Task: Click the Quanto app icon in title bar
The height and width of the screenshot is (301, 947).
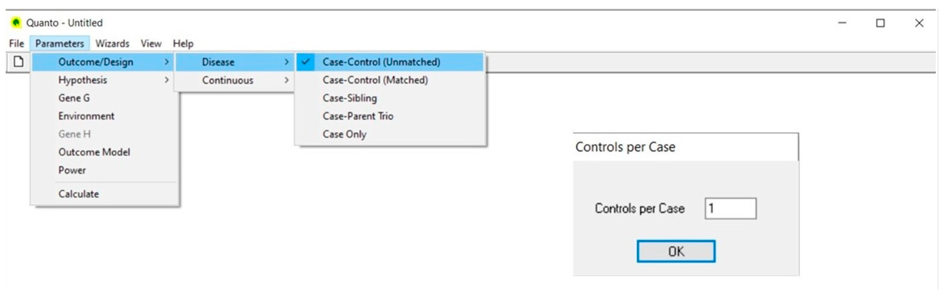Action: (x=16, y=23)
